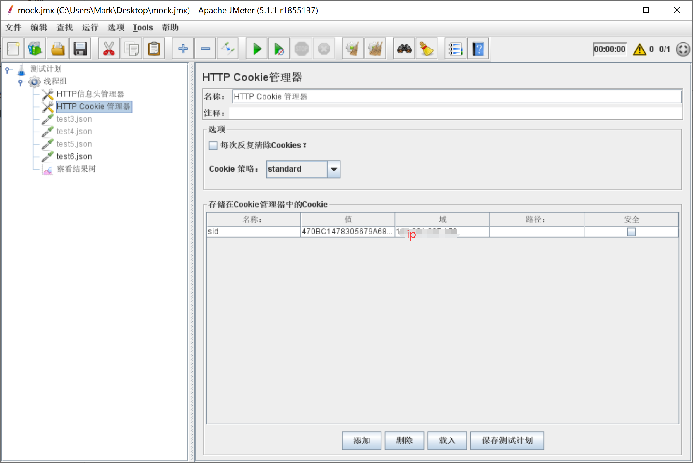Click the 名称 column header in cookie table

coord(254,220)
